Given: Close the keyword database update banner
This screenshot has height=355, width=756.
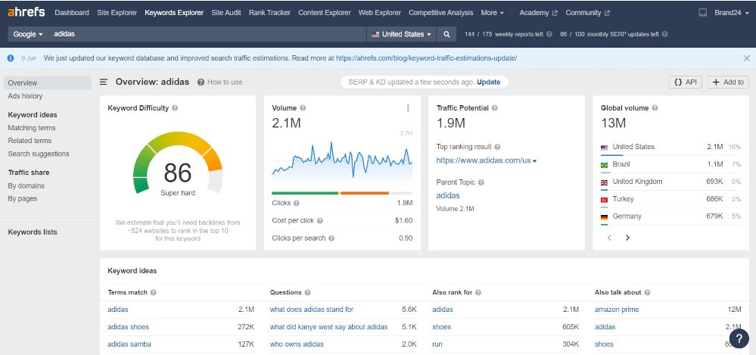Looking at the screenshot, I should (x=746, y=58).
